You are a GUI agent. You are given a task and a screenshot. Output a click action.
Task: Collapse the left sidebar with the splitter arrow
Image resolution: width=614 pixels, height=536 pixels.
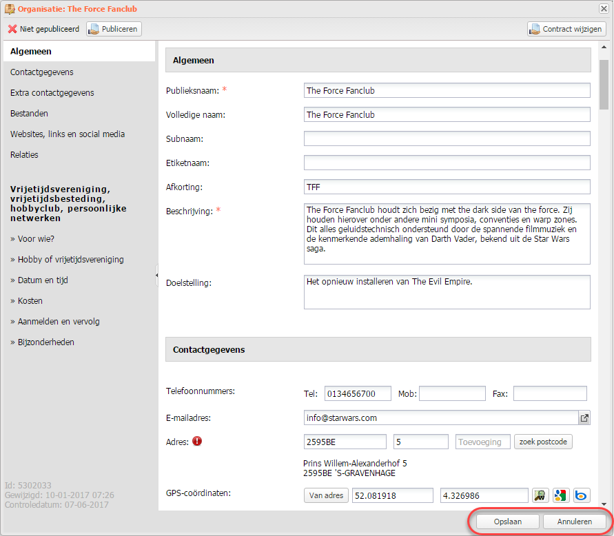[156, 276]
